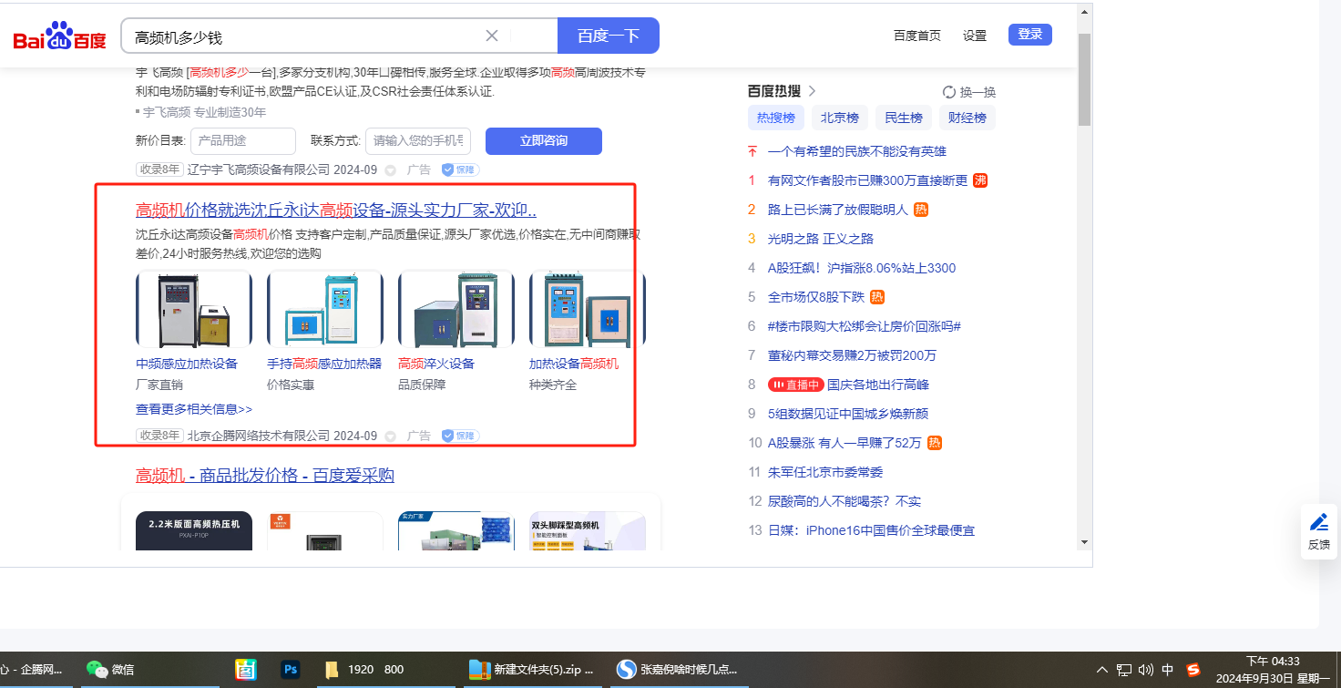1341x688 pixels.
Task: Open hot search 尿酸高的人不能喝茶？不实
Action: [x=845, y=501]
